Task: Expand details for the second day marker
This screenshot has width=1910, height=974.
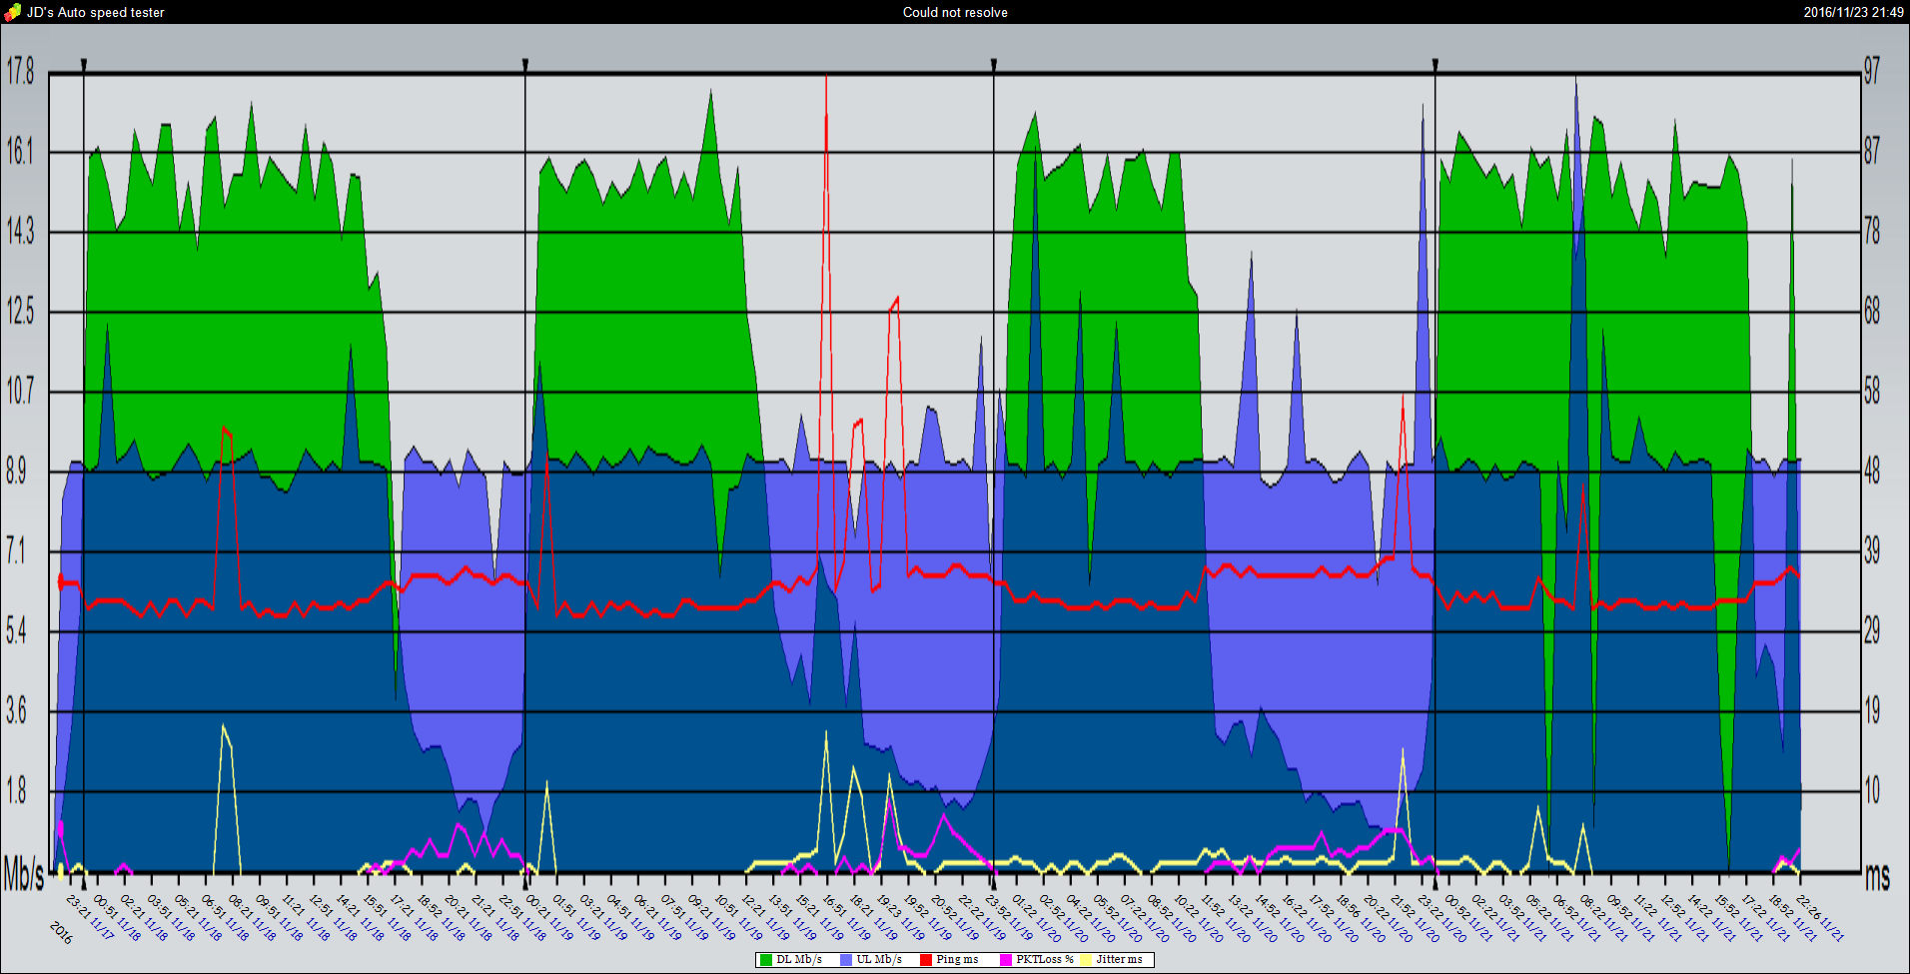Action: coord(523,63)
